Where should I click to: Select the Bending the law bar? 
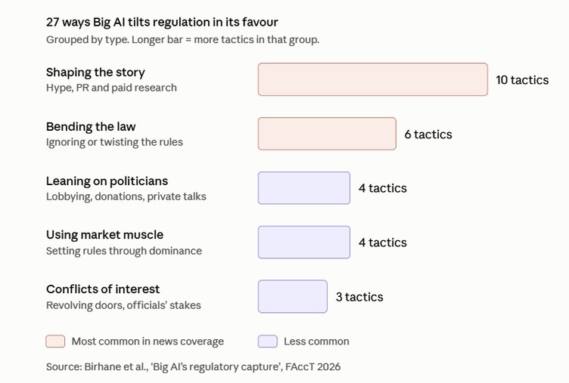[x=327, y=134]
